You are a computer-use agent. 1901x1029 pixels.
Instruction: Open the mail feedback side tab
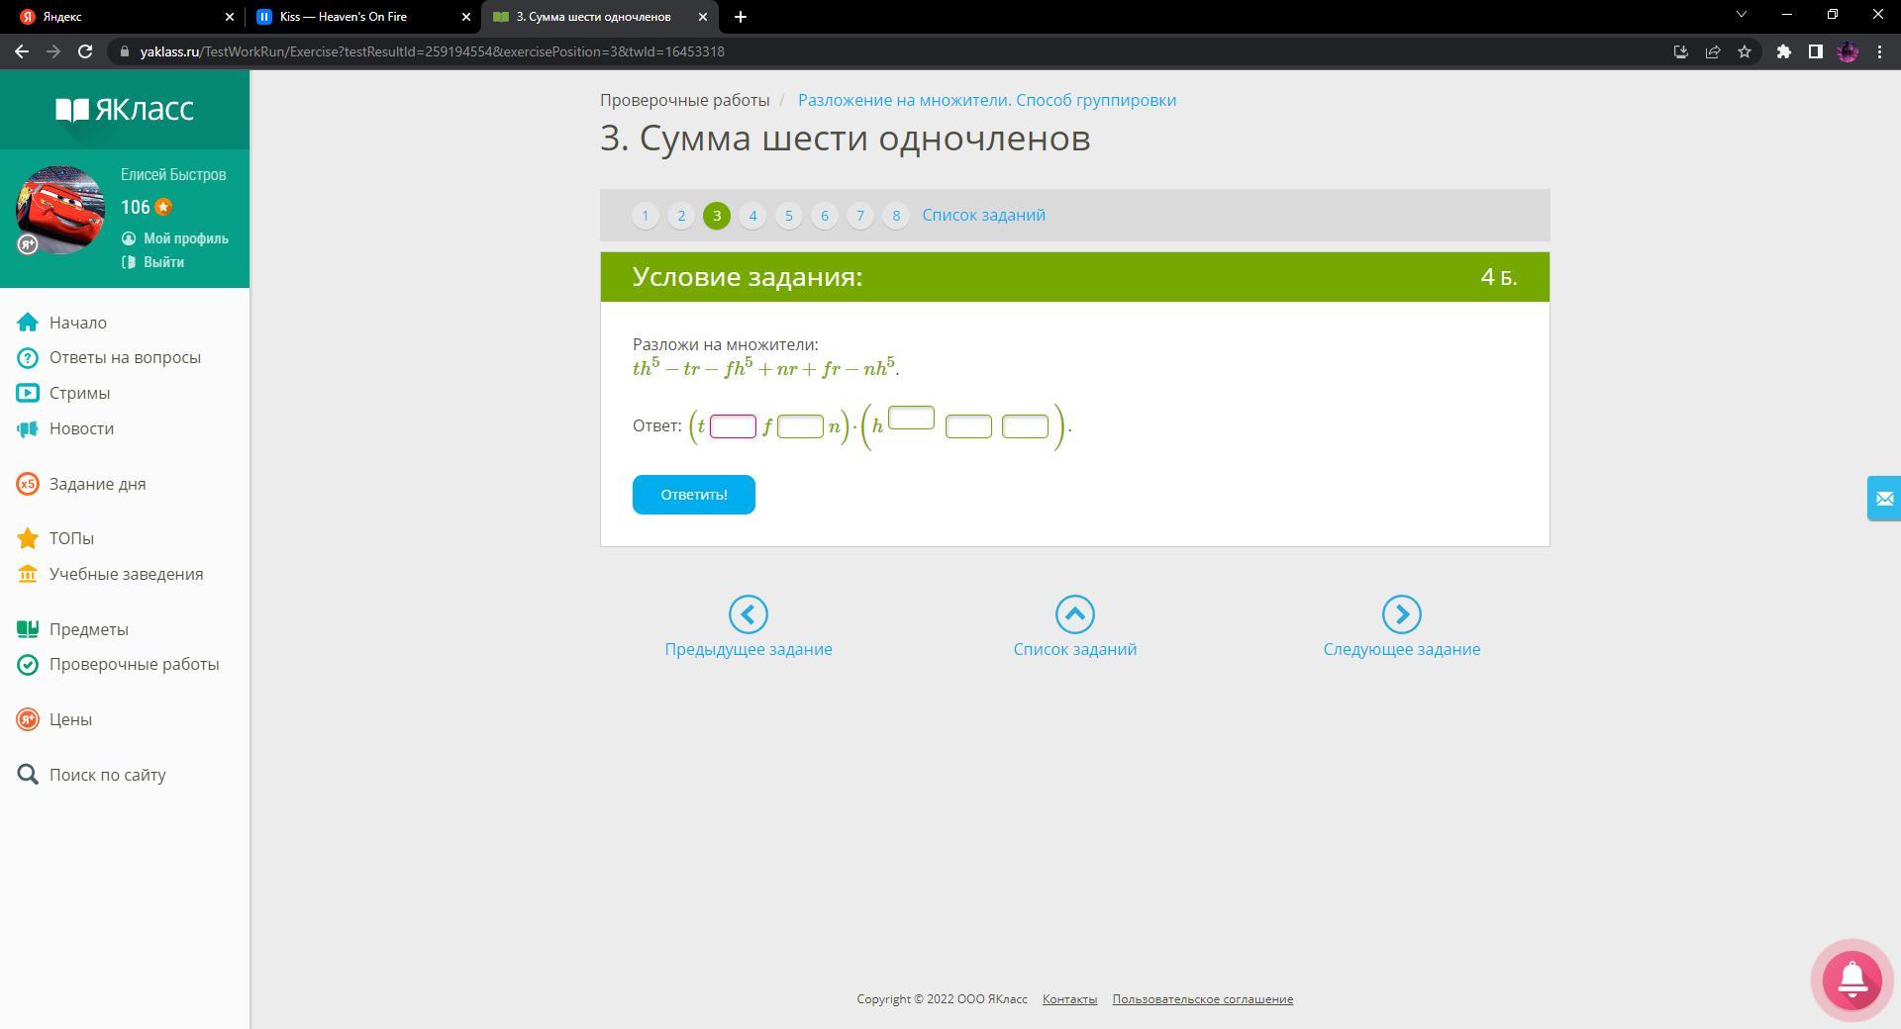[1884, 499]
